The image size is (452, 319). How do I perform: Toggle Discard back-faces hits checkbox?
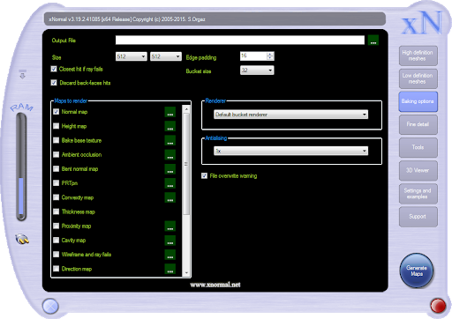(x=54, y=83)
